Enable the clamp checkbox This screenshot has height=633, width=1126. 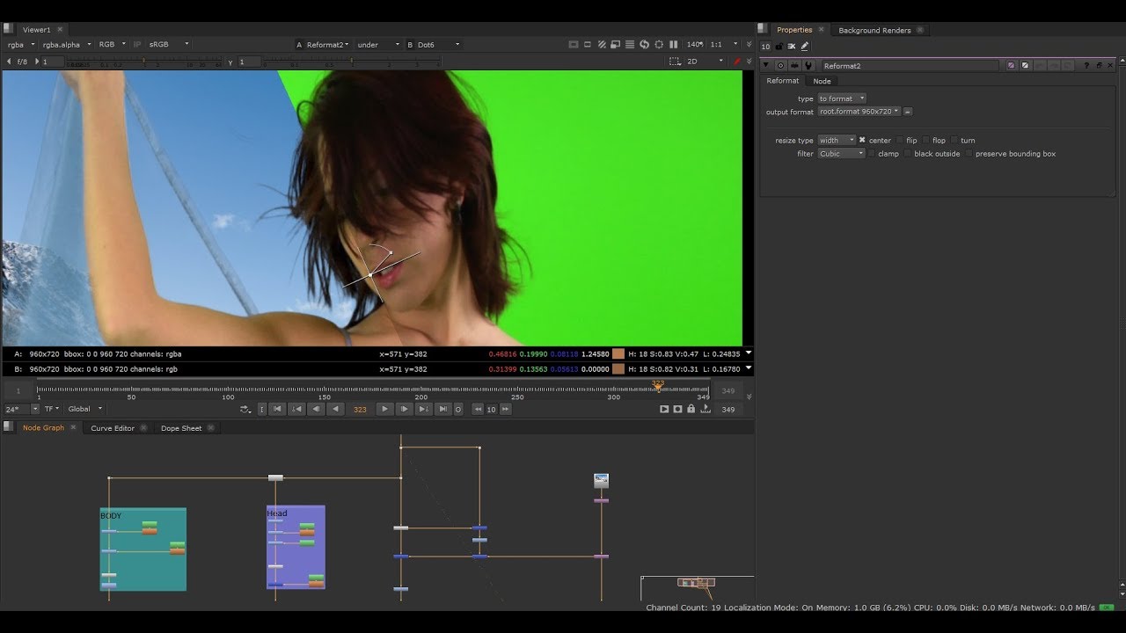coord(872,154)
